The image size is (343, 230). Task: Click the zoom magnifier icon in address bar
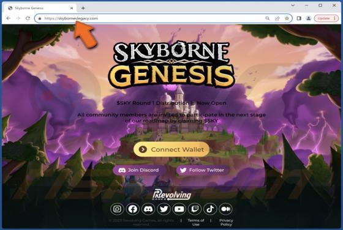tap(267, 18)
